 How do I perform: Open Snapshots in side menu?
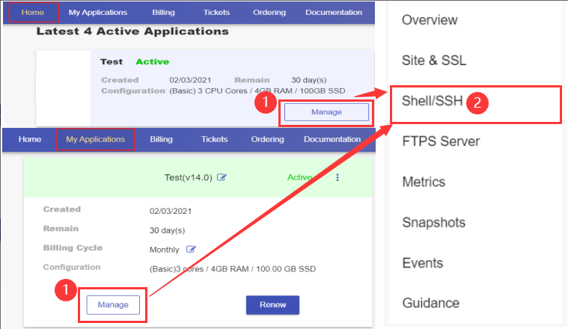[x=433, y=223]
